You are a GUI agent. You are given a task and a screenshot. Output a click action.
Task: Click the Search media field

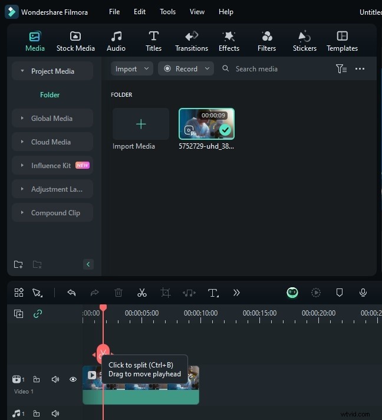pyautogui.click(x=256, y=69)
